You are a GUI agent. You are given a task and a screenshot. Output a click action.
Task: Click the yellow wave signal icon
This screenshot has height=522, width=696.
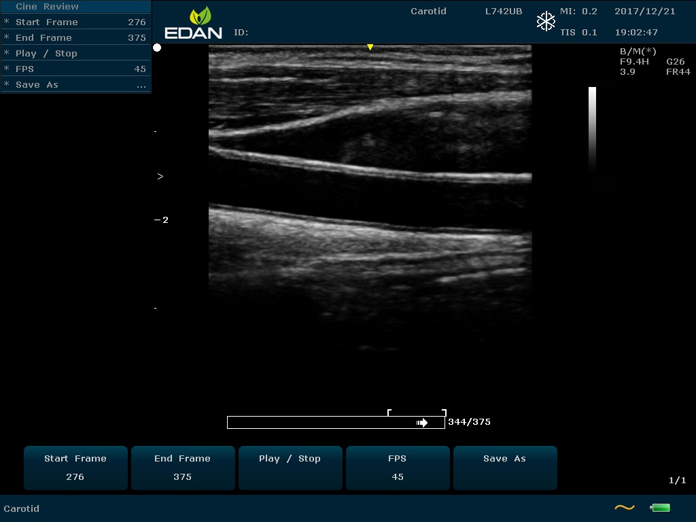(624, 508)
